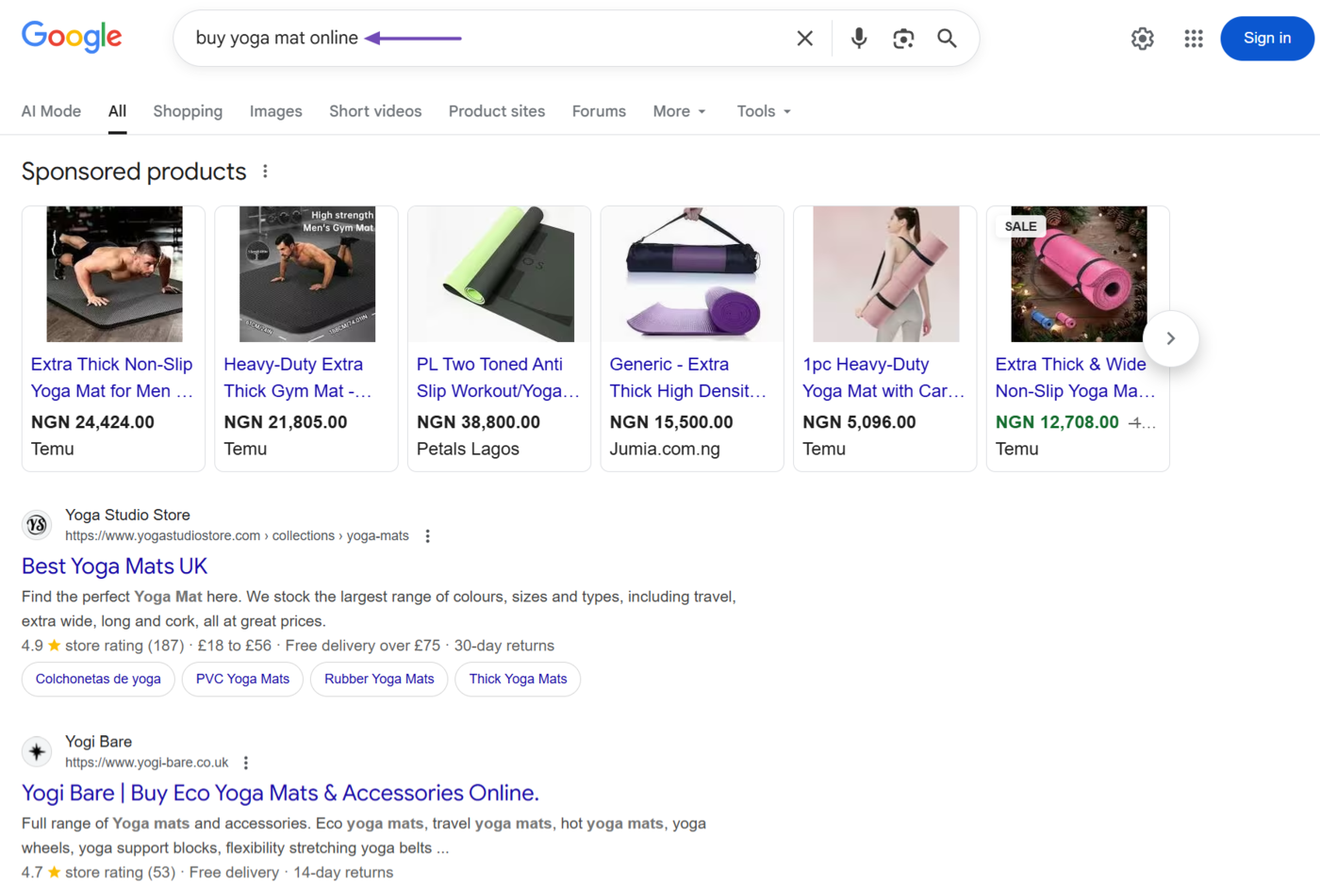This screenshot has height=886, width=1320.
Task: Open Google Lens image search icon
Action: click(902, 38)
